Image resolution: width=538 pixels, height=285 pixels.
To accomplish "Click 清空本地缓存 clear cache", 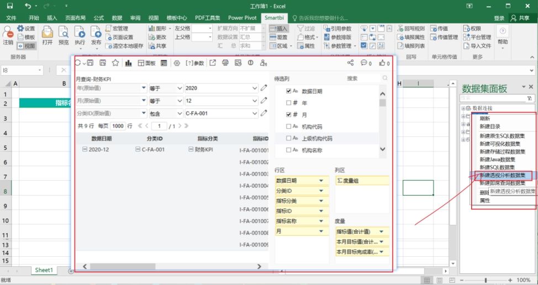I will tap(124, 46).
